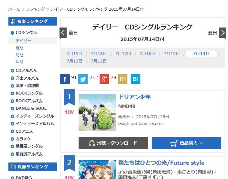
Task: Select the 年間 ranking option
Action: point(19,62)
